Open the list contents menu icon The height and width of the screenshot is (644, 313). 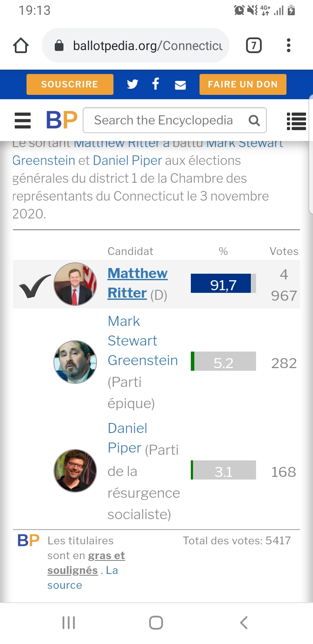click(296, 121)
